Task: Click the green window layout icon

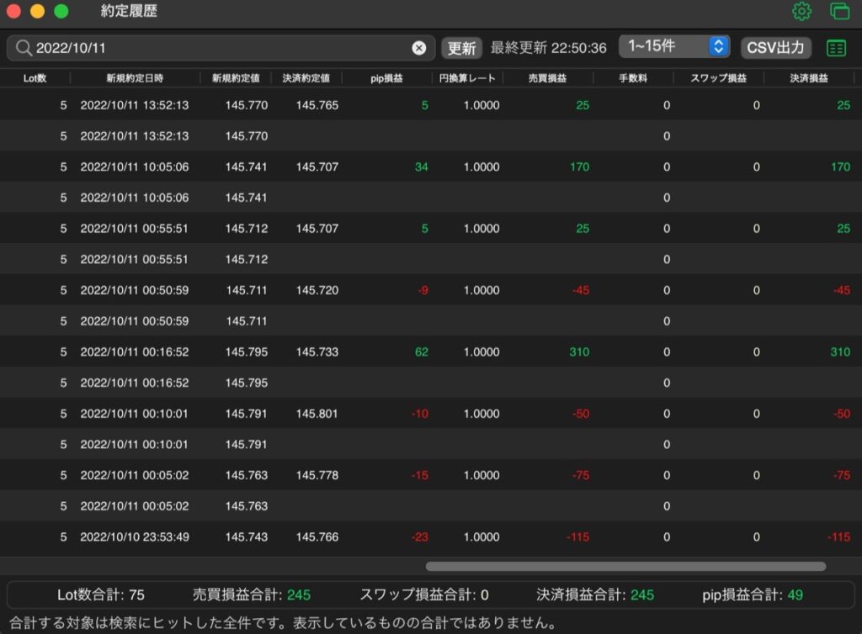Action: click(839, 11)
